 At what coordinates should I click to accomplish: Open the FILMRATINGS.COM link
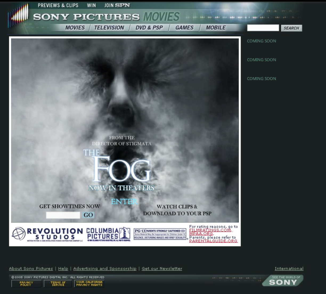(210, 230)
